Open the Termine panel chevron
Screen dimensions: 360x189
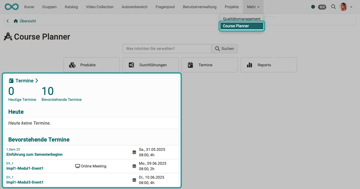37,80
